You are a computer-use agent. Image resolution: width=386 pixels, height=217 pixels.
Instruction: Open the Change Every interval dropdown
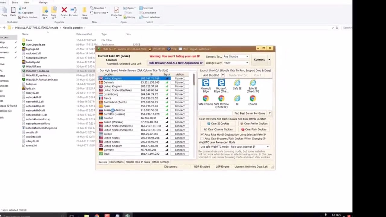(x=236, y=63)
